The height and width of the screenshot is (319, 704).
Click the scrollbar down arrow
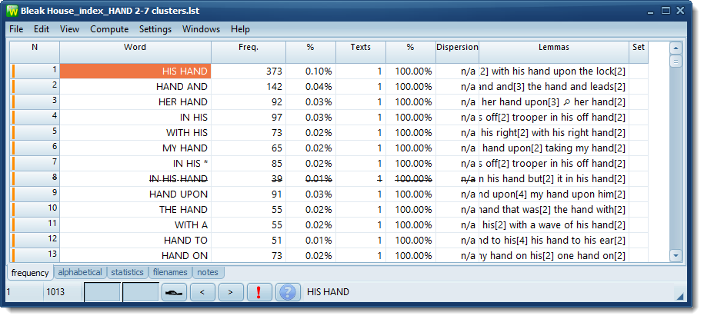click(676, 255)
